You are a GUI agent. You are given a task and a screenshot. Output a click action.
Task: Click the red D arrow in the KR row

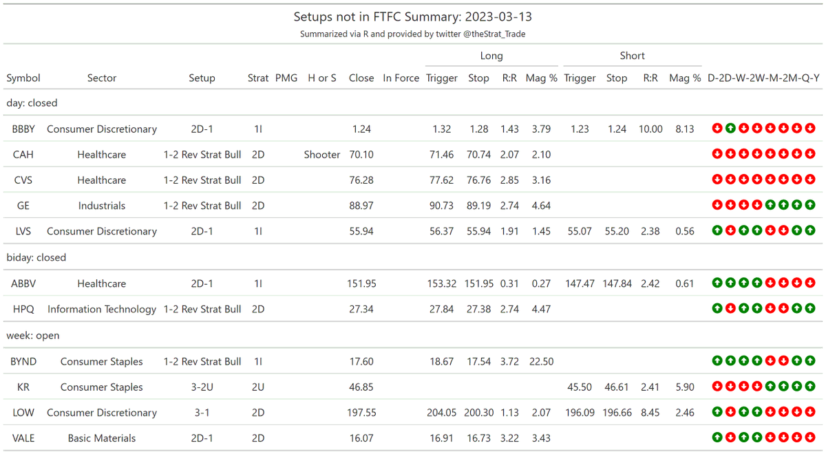pyautogui.click(x=717, y=387)
